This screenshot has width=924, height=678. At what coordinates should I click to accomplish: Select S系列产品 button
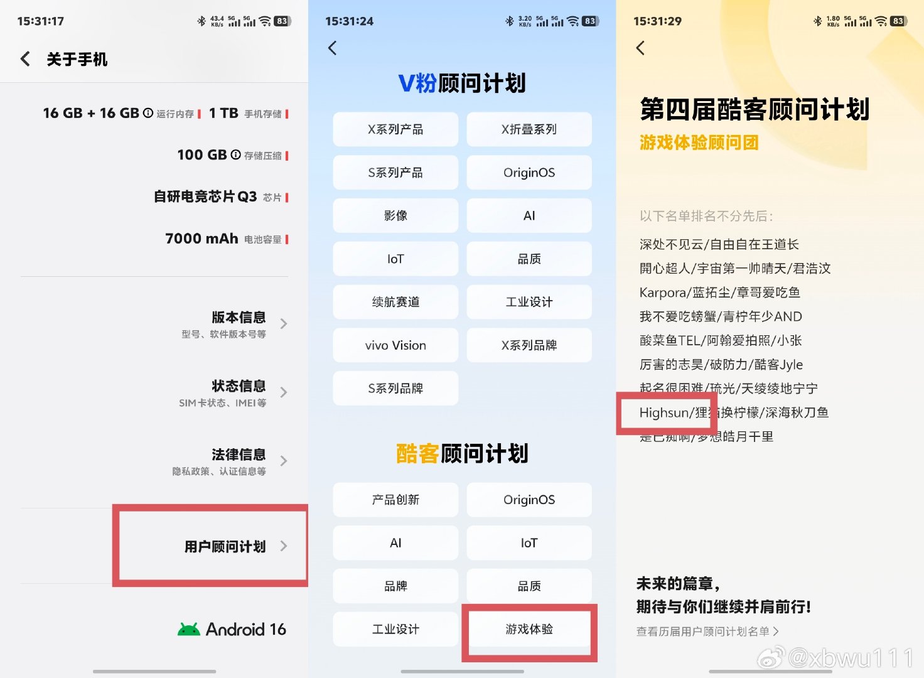(395, 173)
